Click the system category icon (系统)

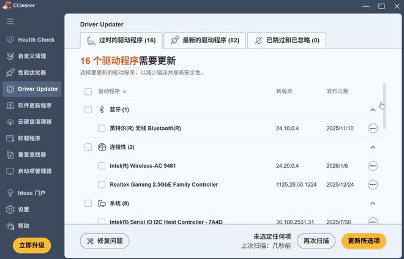[102, 204]
